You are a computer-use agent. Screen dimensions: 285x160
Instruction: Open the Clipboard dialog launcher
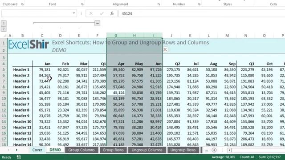click(22, 4)
